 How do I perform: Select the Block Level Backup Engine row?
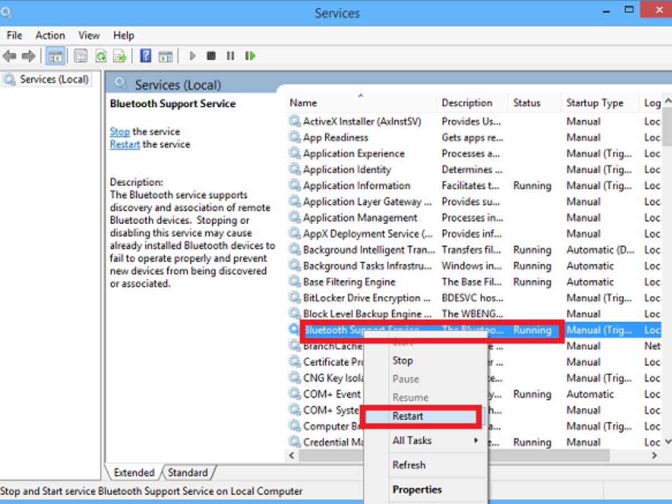coord(474,314)
